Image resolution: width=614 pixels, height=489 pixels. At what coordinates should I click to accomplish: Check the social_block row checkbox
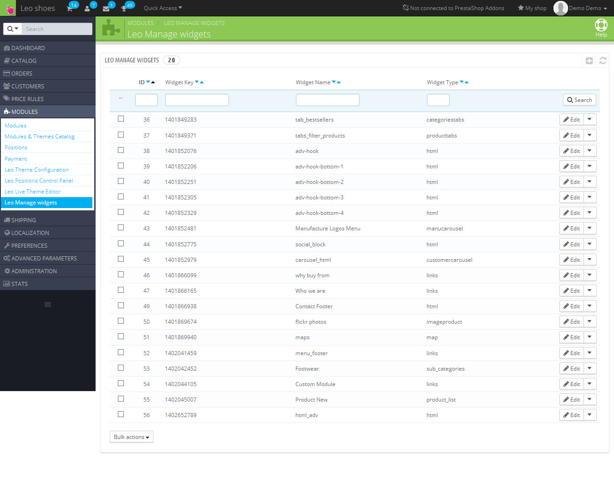tap(121, 244)
